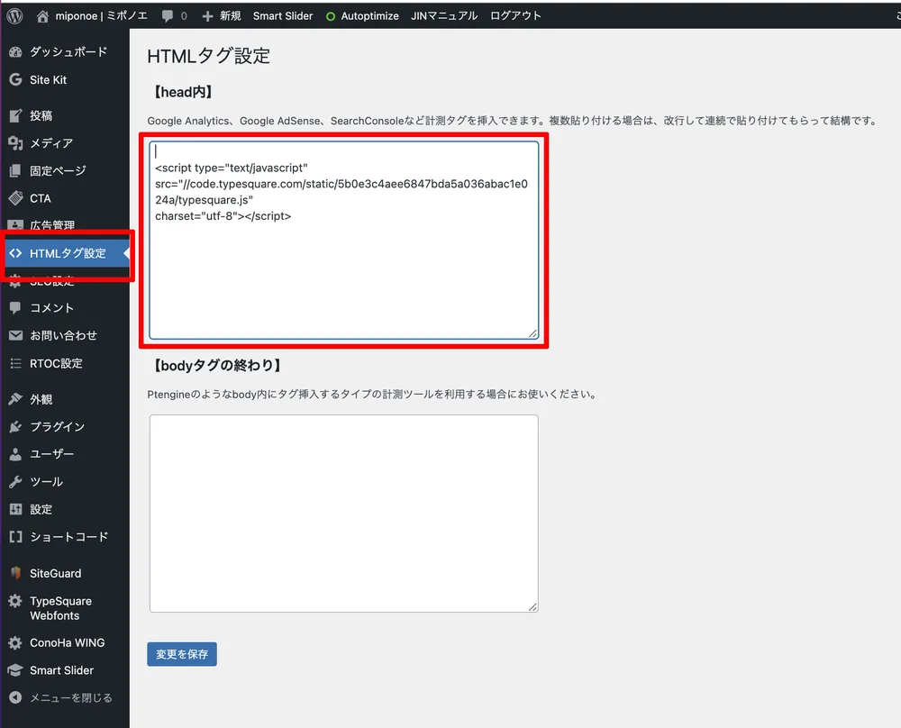Click the green Autoptimize status circle
Image resolution: width=901 pixels, height=728 pixels.
[331, 16]
